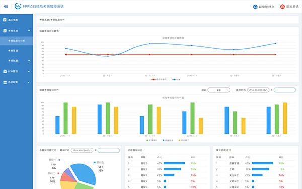Click 绩效考核指标分析 panel heading
Screen dimensions: 302x189
49,90
